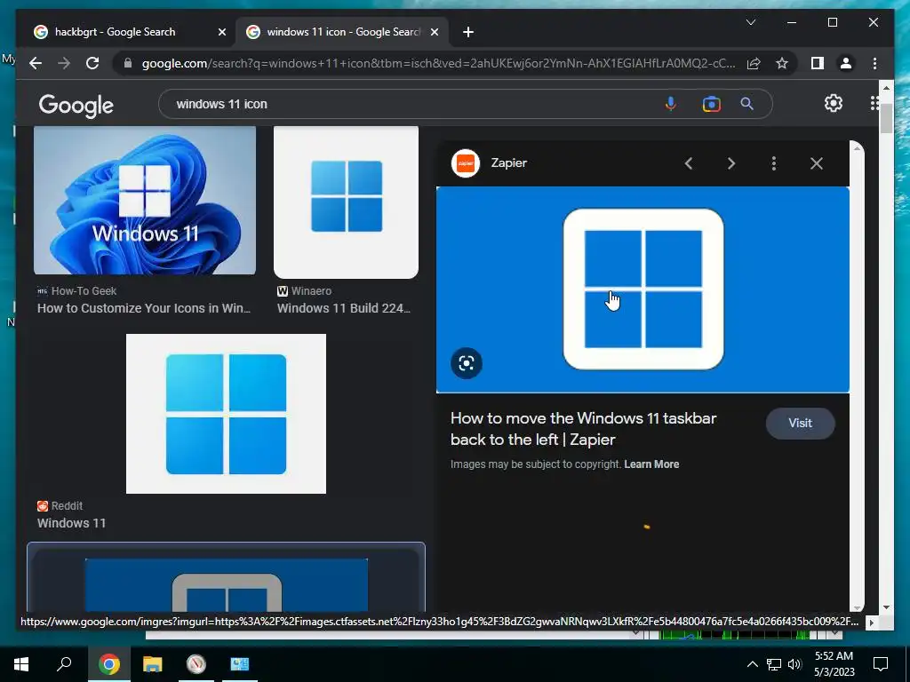Open How-To Geek customize icons result
Viewport: 910px width, 682px height.
[x=144, y=308]
